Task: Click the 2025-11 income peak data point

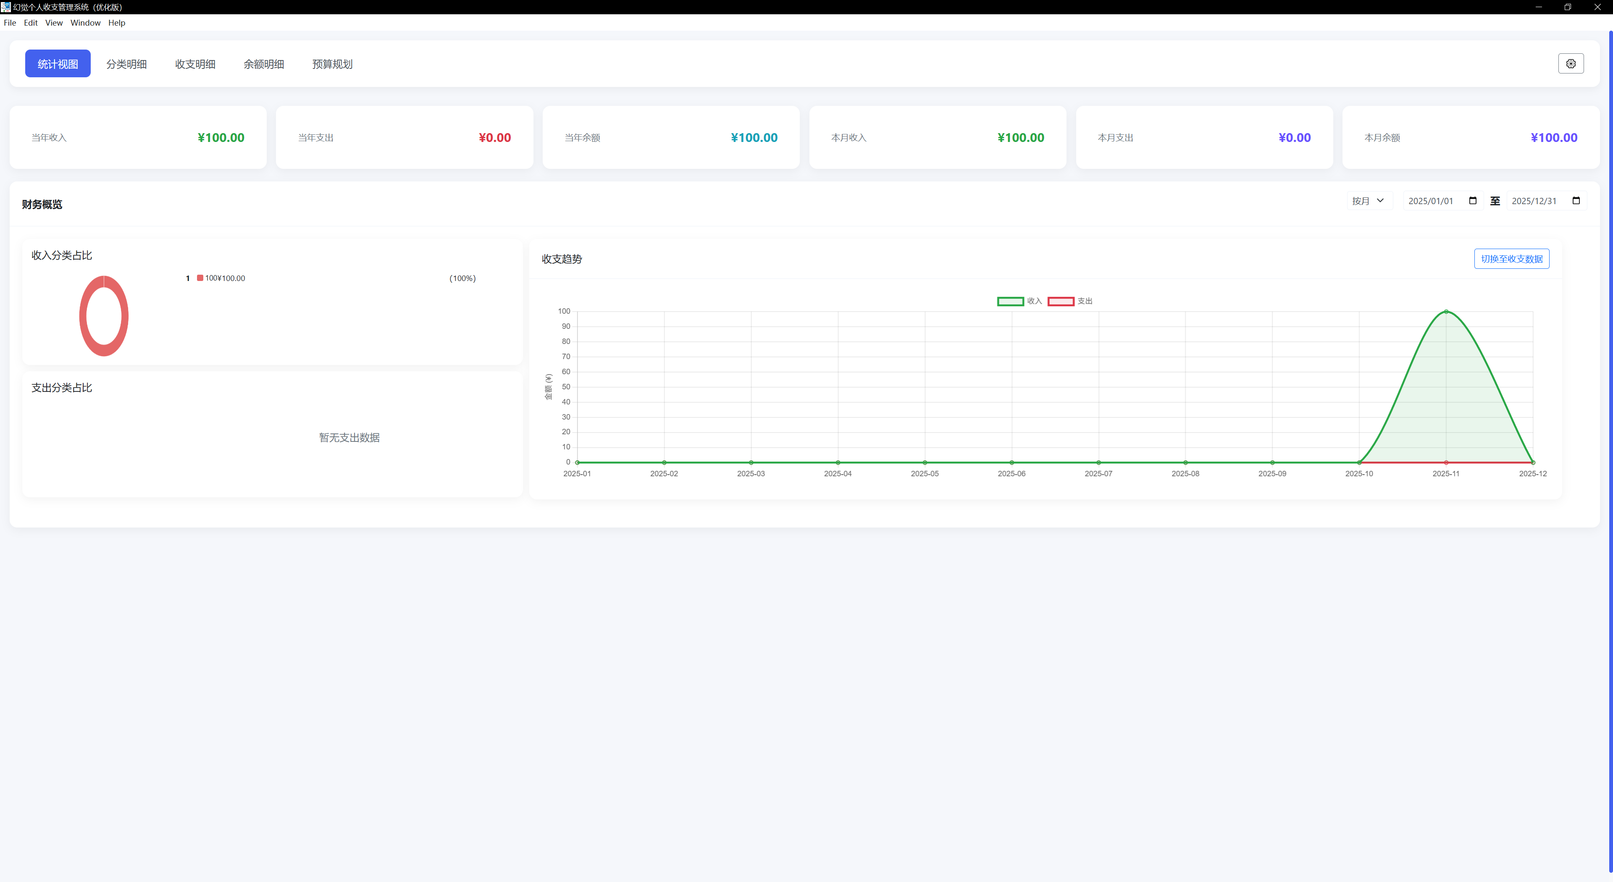Action: click(1446, 311)
